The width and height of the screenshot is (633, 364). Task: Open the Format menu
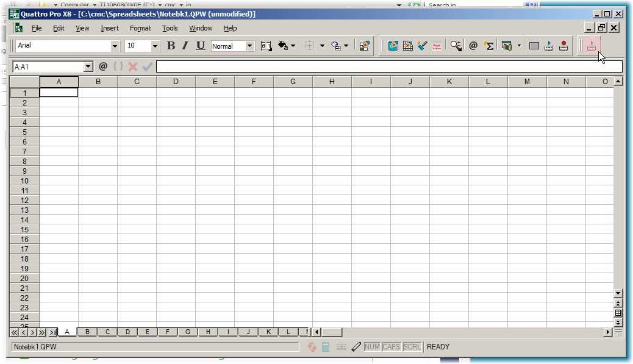click(x=140, y=28)
